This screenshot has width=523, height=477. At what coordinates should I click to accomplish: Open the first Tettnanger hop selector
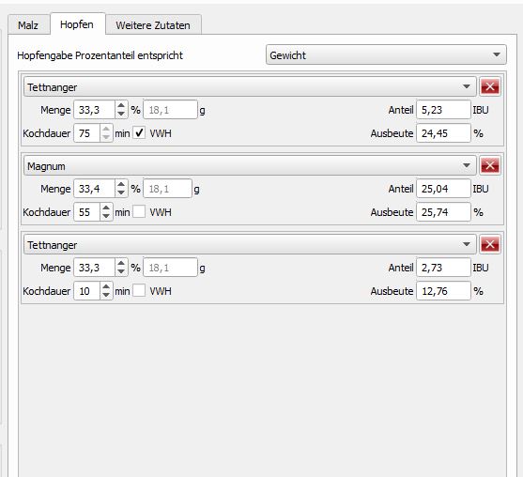click(x=250, y=87)
